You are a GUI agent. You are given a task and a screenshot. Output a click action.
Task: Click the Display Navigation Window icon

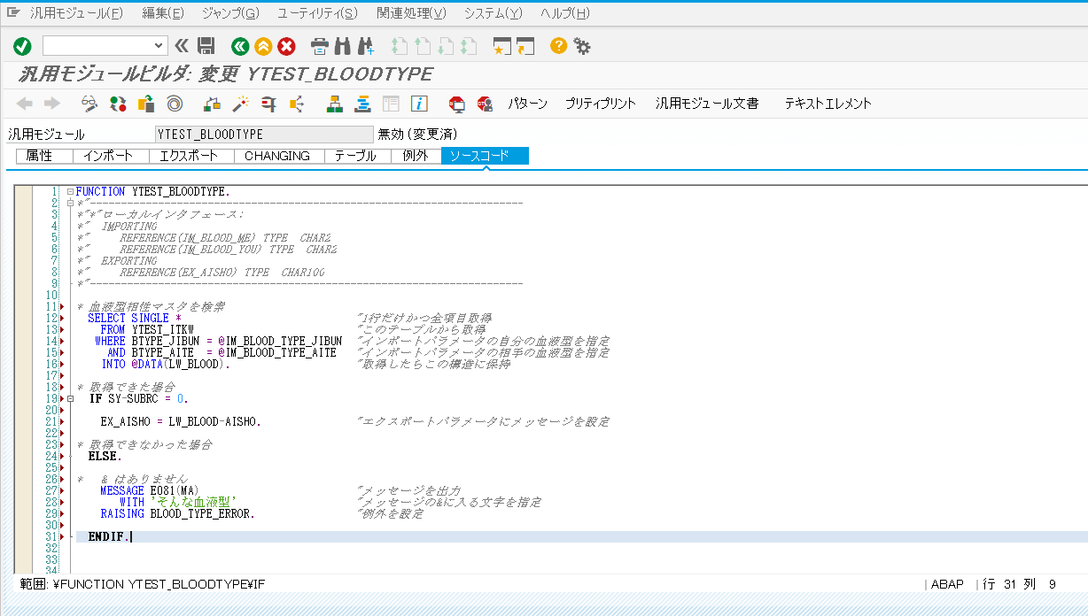362,104
